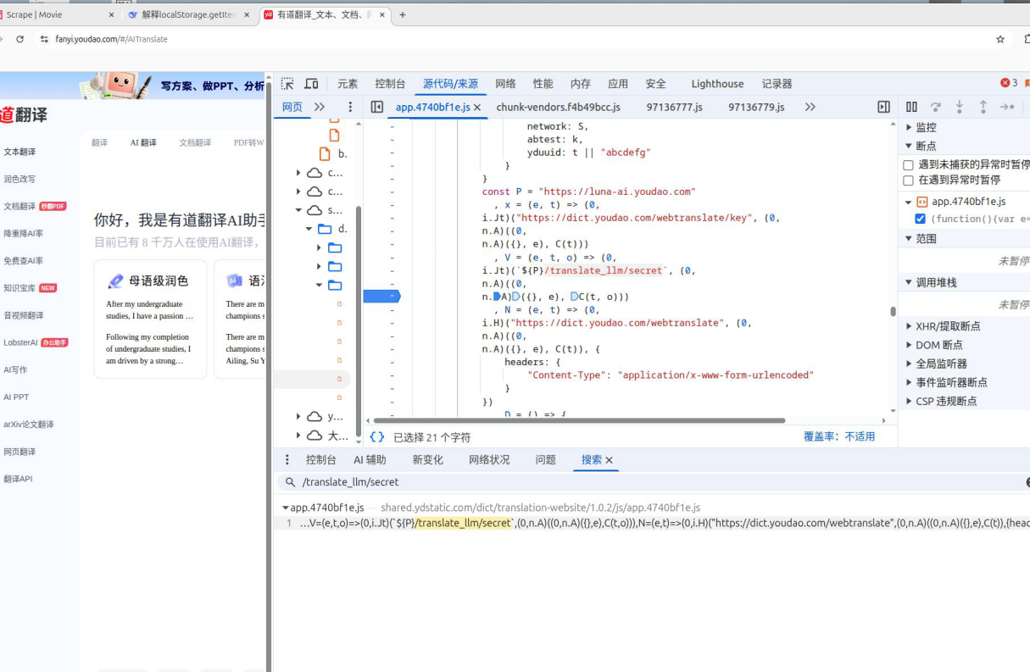Click the red error count badge
The width and height of the screenshot is (1030, 672).
click(x=1009, y=83)
